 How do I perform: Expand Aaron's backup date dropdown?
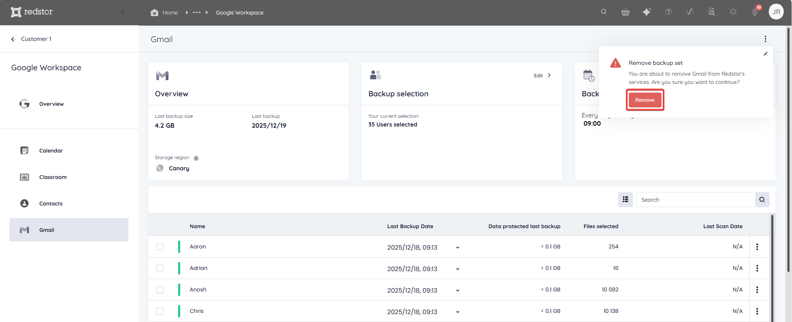click(x=458, y=248)
